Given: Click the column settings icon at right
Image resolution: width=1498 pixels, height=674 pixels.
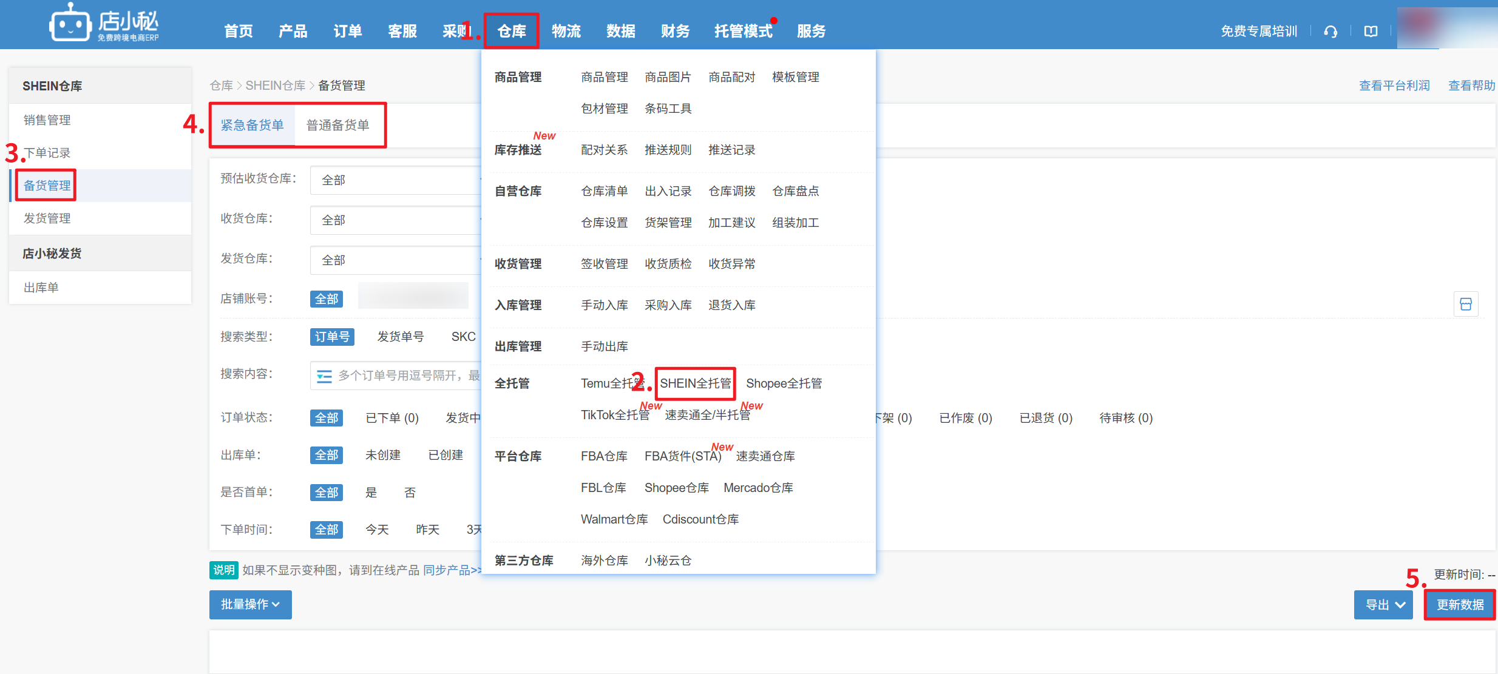Looking at the screenshot, I should (1465, 304).
